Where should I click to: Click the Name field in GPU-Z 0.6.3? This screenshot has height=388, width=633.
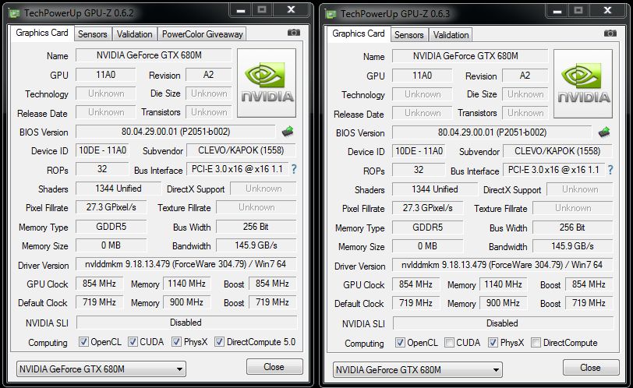(x=470, y=56)
